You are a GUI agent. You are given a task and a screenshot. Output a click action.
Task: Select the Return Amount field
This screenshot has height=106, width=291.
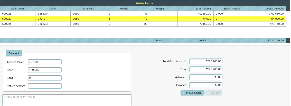point(45,86)
